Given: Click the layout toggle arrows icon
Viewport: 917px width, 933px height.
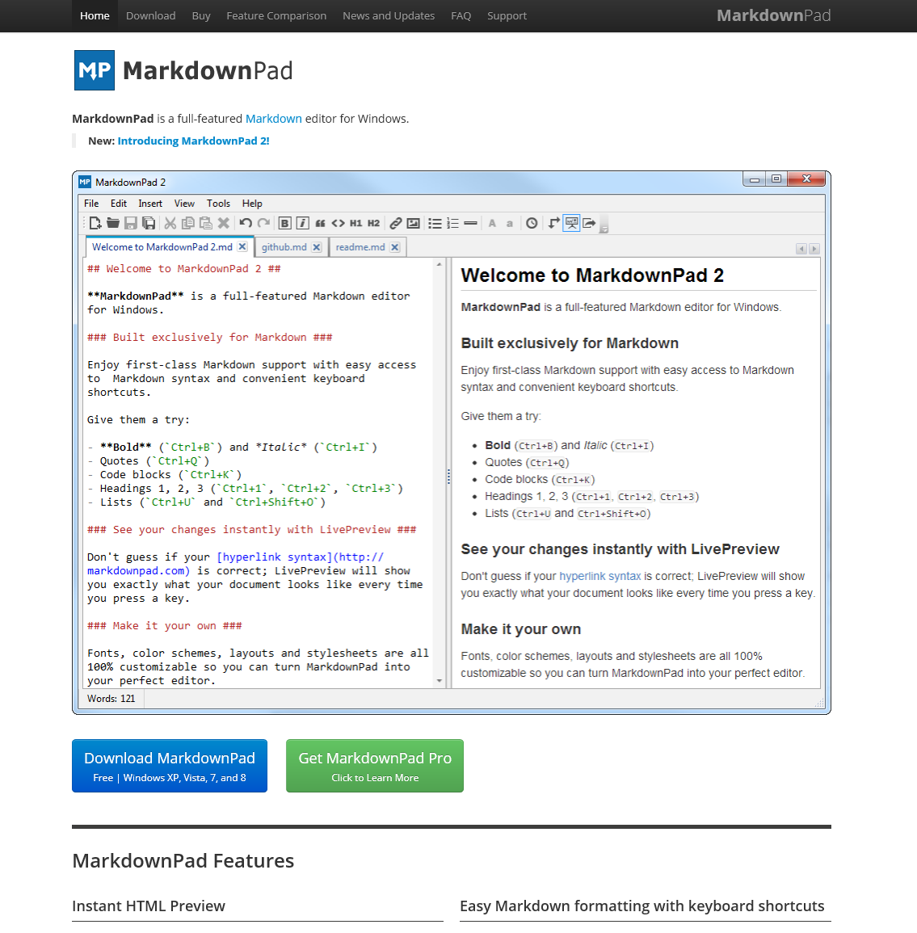Looking at the screenshot, I should click(x=554, y=223).
